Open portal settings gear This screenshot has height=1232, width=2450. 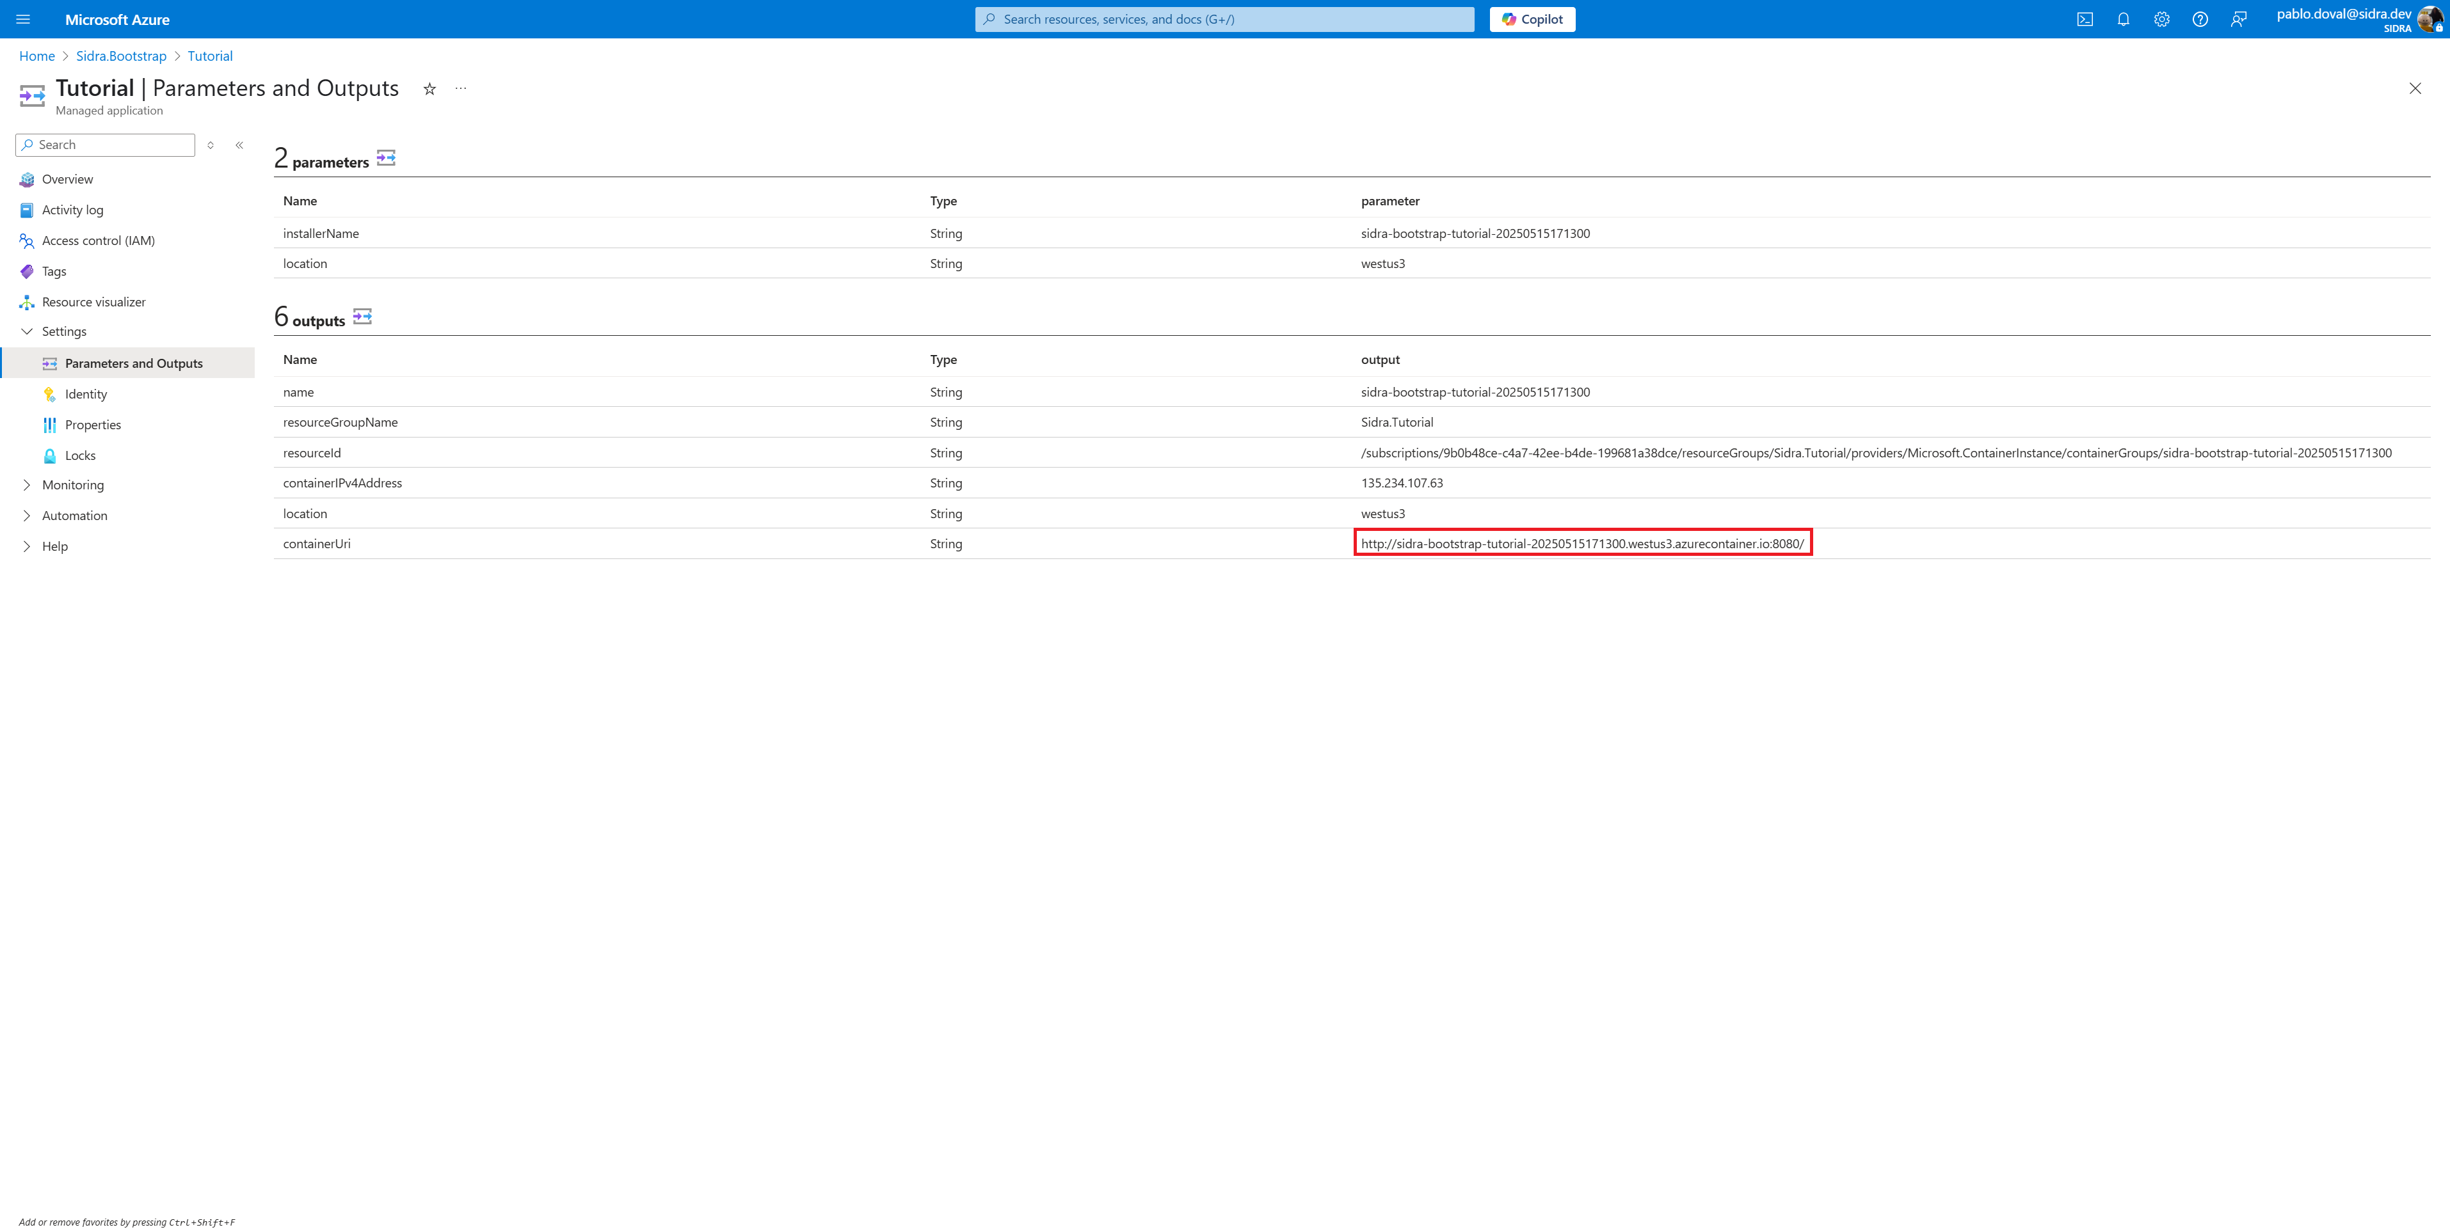(2162, 19)
